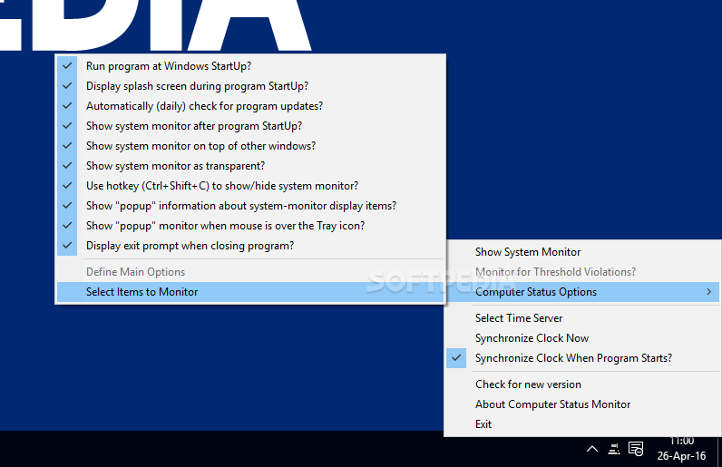The height and width of the screenshot is (467, 722).
Task: Open the taskbar clock showing 26-Apr-16
Action: click(681, 449)
